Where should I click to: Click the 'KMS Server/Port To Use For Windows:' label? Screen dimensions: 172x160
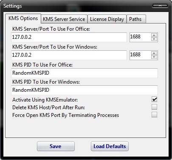pyautogui.click(x=55, y=47)
